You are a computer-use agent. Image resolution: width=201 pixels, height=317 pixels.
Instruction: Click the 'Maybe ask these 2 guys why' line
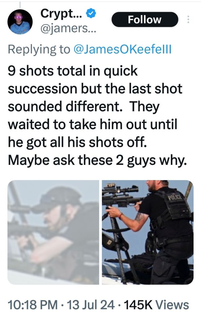tap(97, 160)
